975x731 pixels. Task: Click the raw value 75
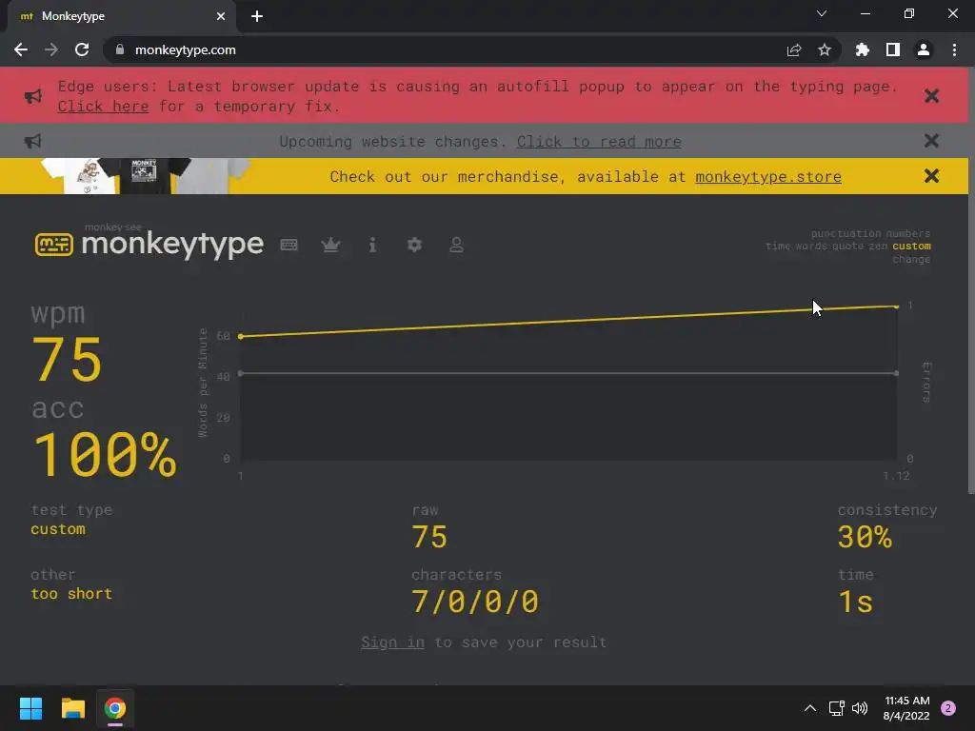(429, 537)
